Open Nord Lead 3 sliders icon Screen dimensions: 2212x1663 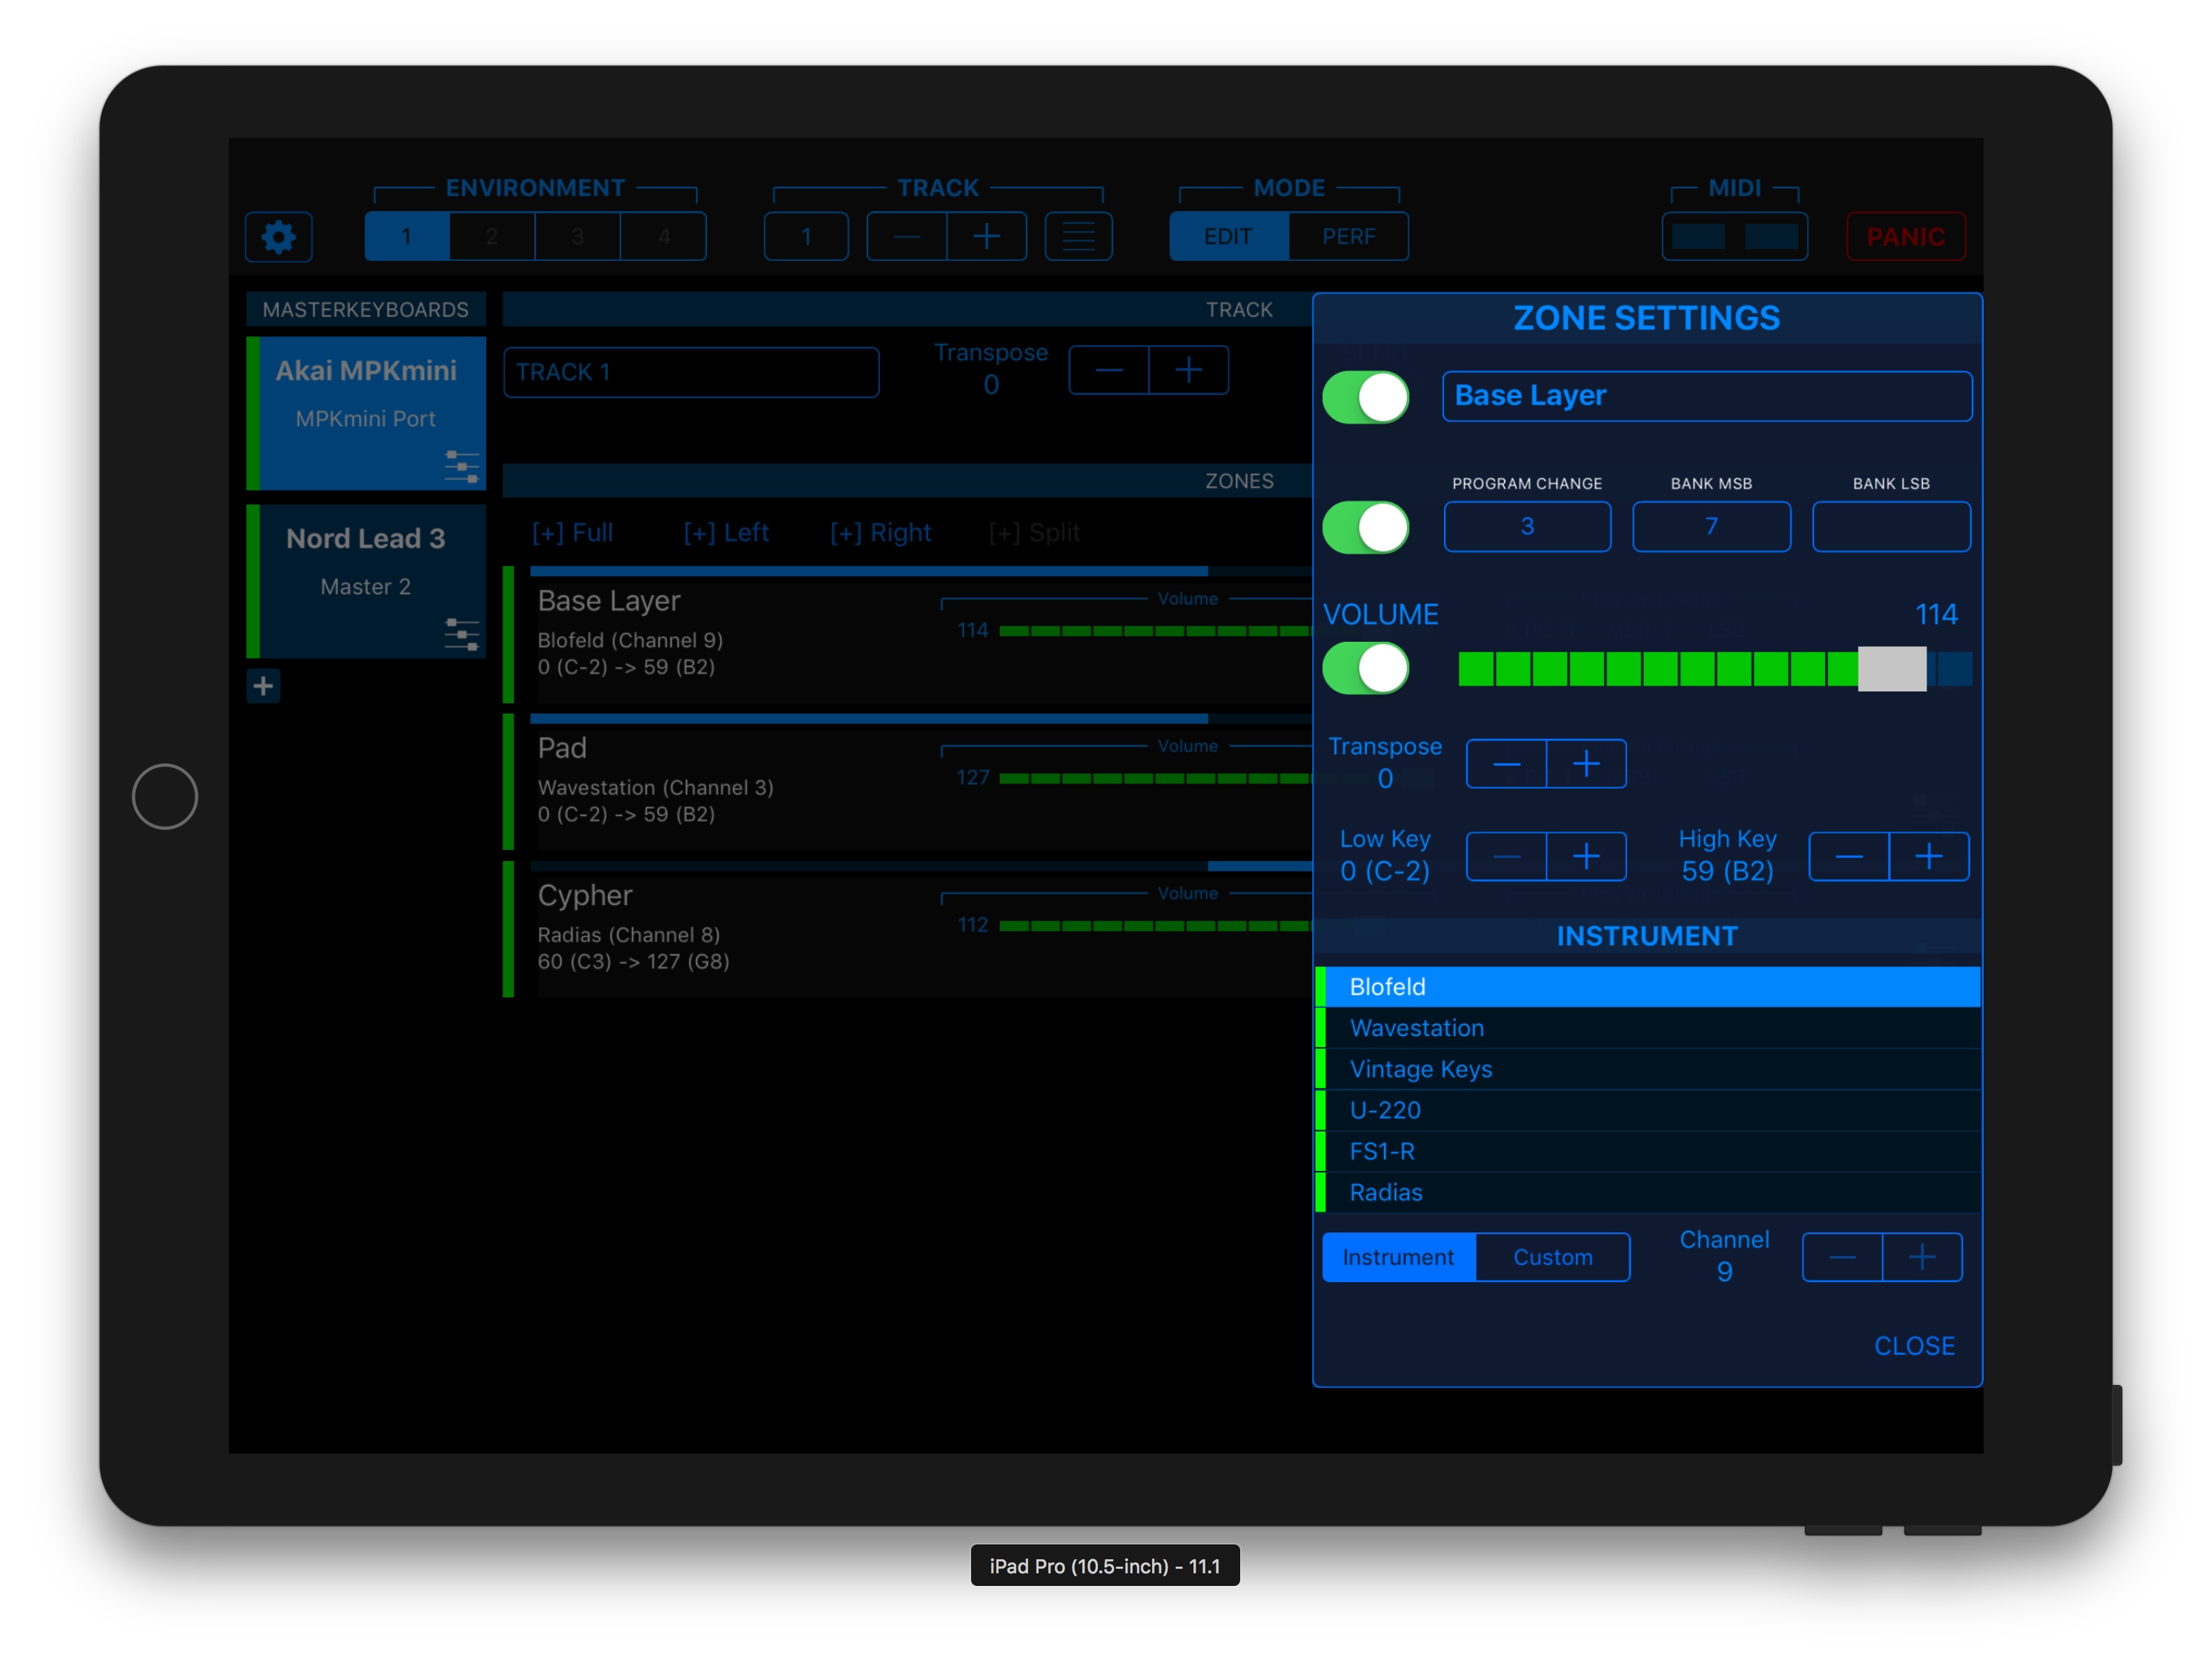461,634
